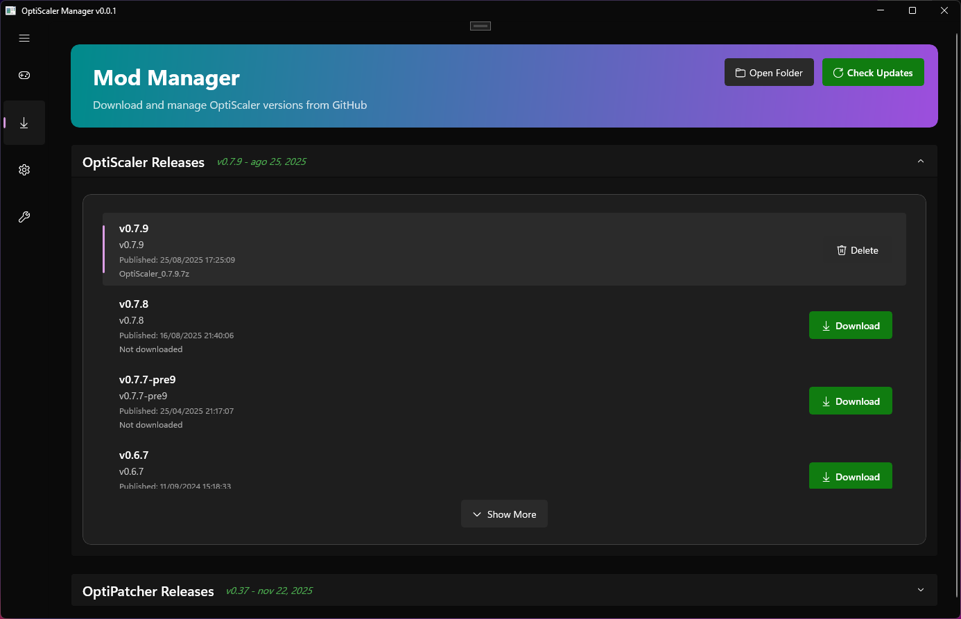
Task: Click the OptiScaler Manager app icon in title bar
Action: tap(10, 10)
